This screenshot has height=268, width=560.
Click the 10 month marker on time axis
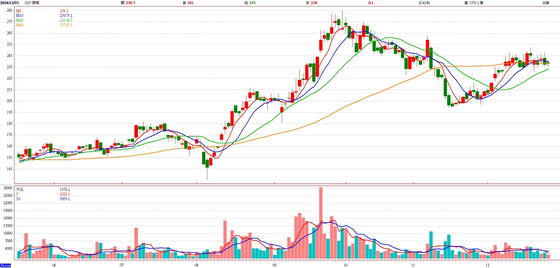click(346, 265)
